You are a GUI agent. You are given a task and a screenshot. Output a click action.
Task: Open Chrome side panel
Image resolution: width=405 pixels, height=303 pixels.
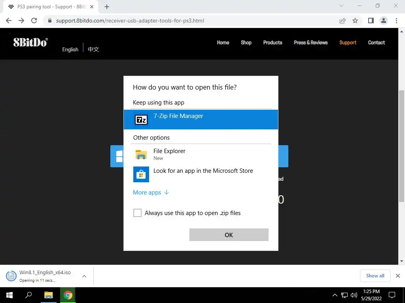pos(371,21)
